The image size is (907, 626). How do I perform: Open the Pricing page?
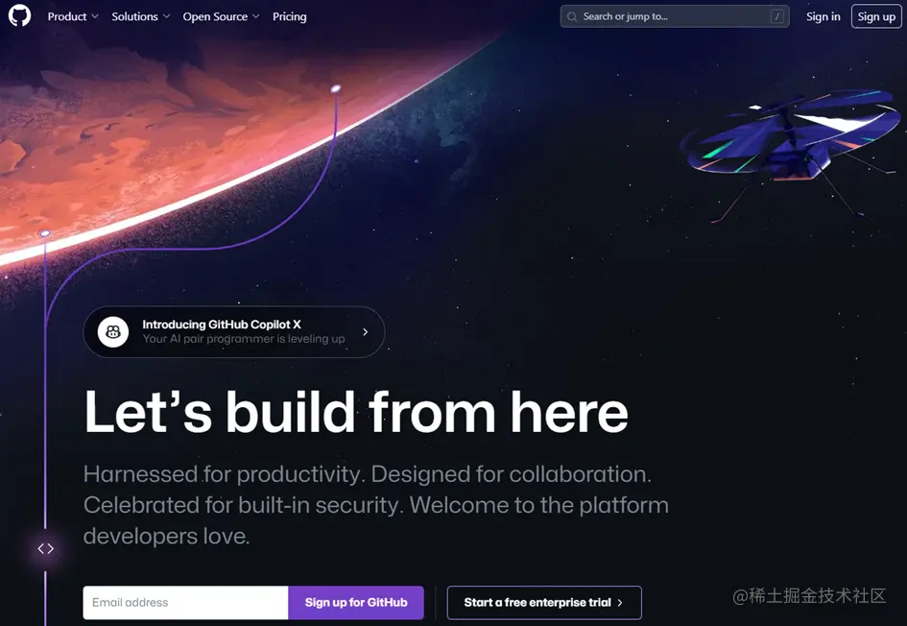[289, 16]
